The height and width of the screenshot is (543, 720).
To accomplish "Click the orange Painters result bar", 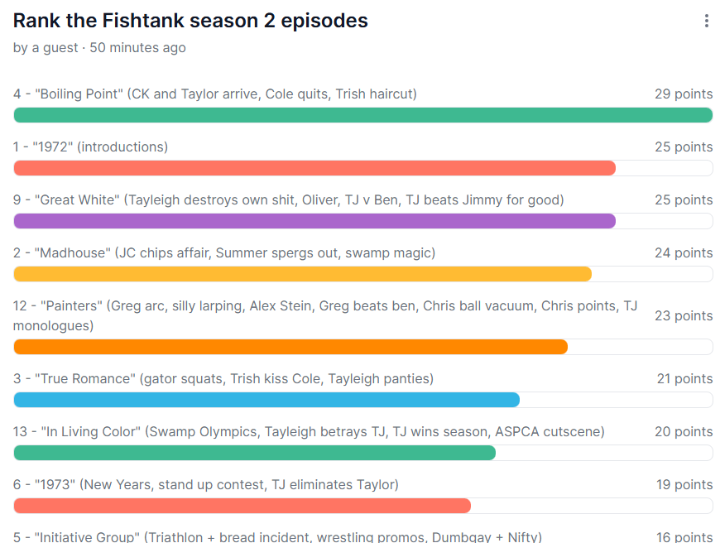I will click(290, 347).
